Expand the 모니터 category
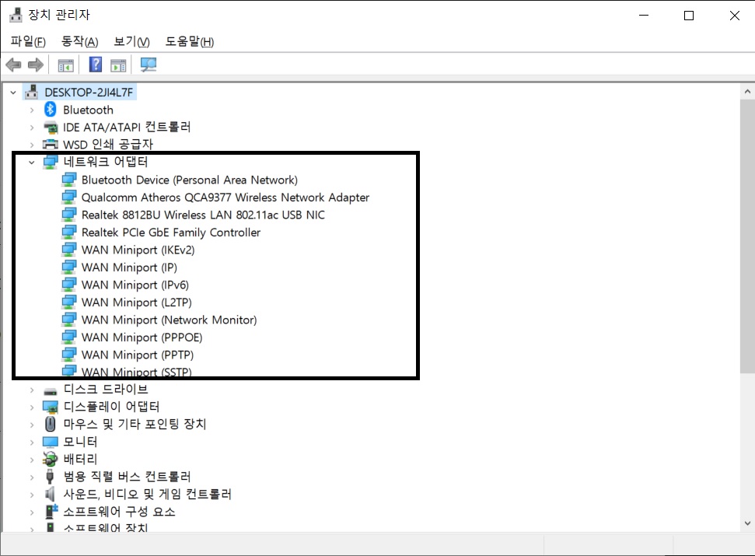Image resolution: width=755 pixels, height=556 pixels. point(32,442)
